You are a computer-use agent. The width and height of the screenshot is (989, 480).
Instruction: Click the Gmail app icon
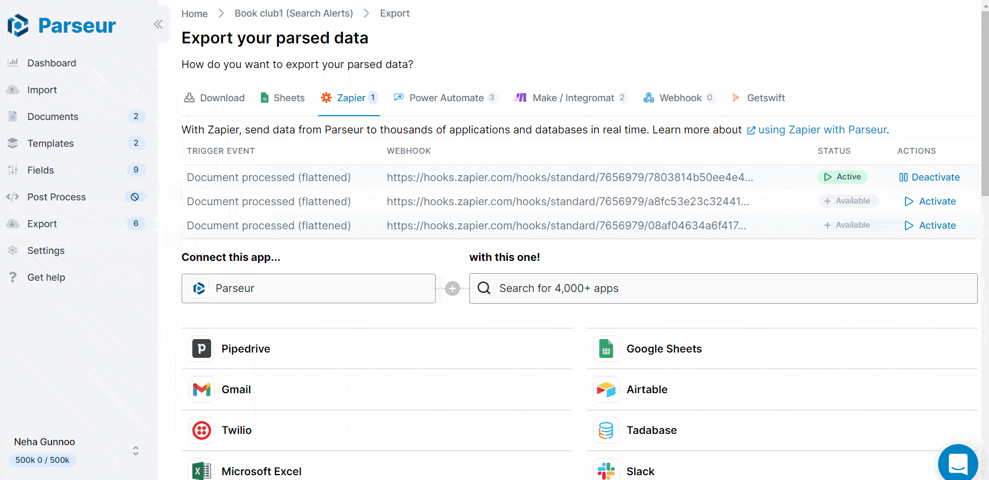click(202, 389)
